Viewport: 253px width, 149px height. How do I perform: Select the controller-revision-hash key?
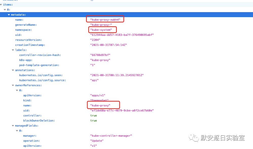pos(40,55)
